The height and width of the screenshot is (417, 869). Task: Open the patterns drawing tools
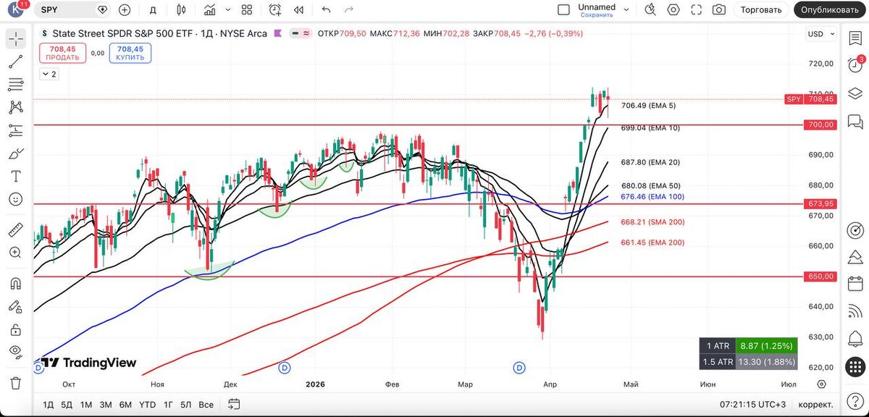pos(16,107)
